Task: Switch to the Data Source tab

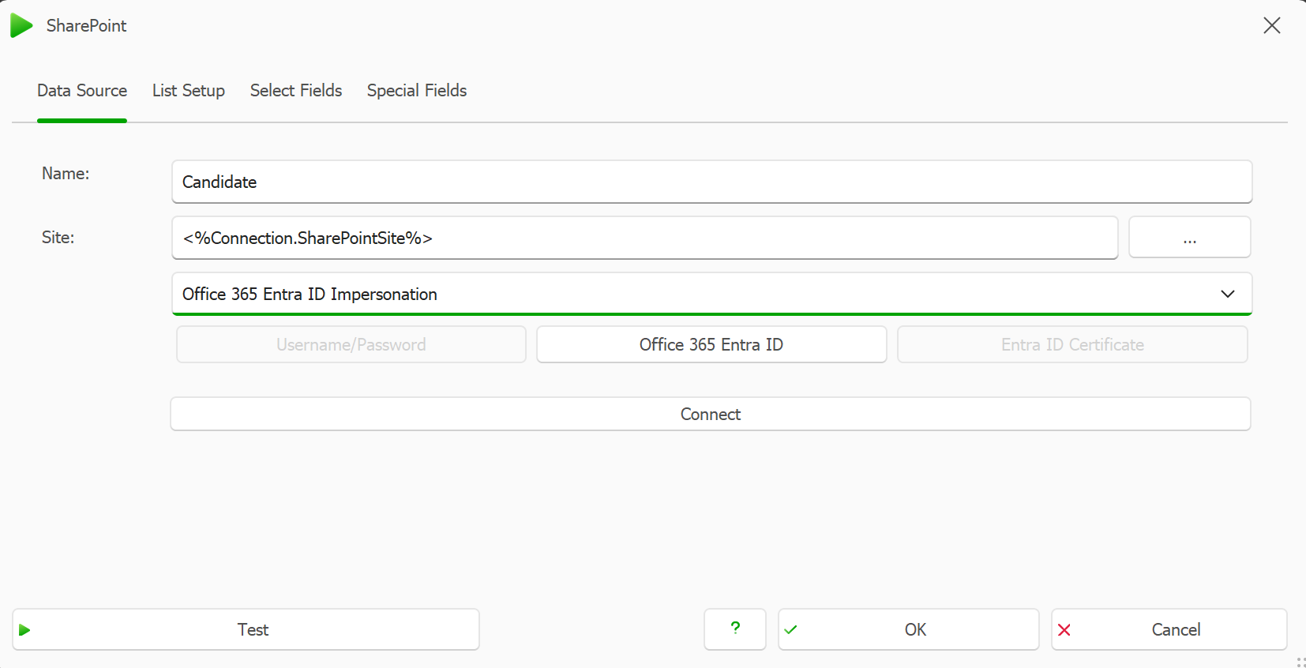Action: tap(82, 91)
